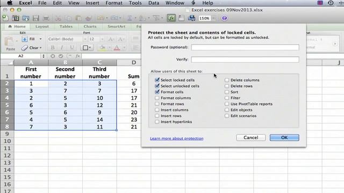Open Excel Help purple question icon

click(x=224, y=18)
